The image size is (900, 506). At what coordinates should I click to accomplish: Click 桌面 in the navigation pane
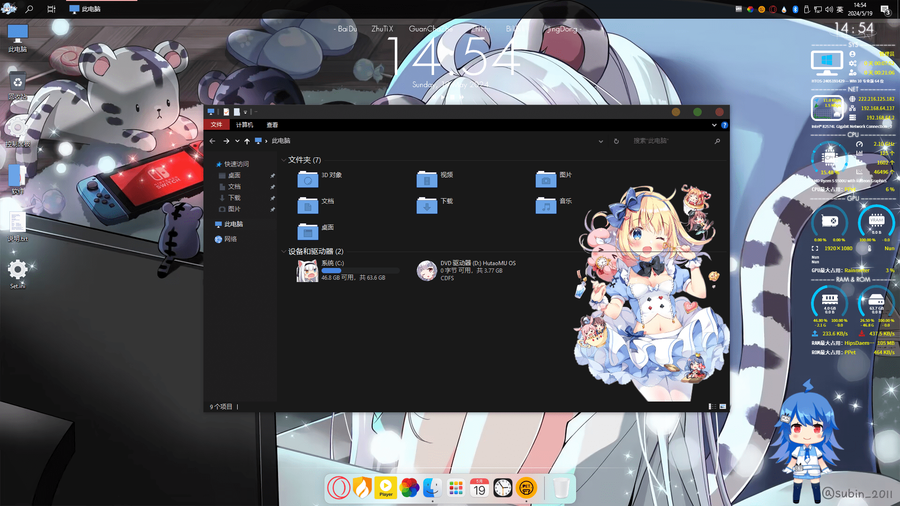point(234,175)
